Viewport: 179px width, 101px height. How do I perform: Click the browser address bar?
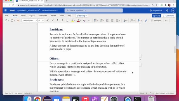pos(85,5)
